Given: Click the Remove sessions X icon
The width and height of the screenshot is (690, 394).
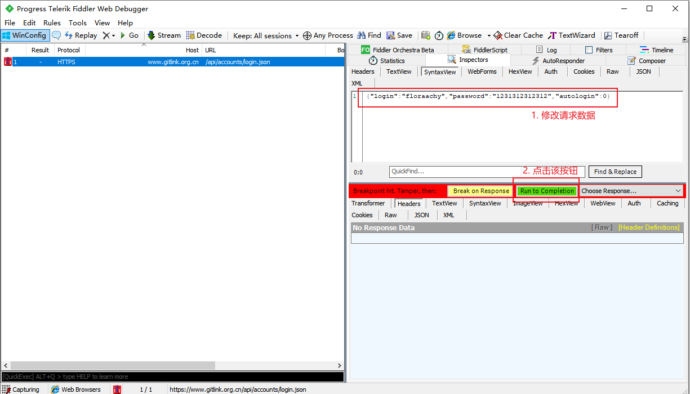Looking at the screenshot, I should [x=106, y=35].
